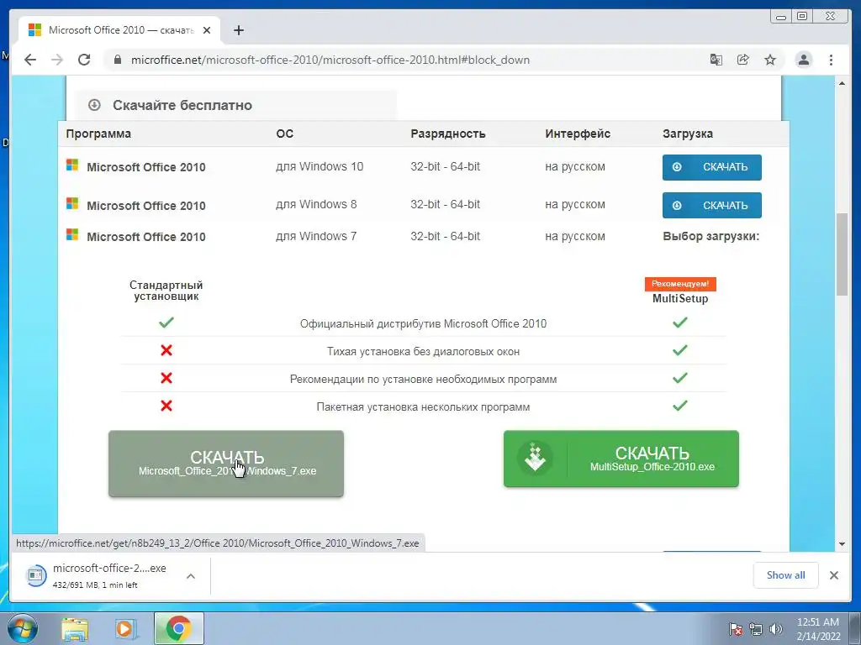Click the text 'для Windows 10'
Viewport: 861px width, 645px height.
(x=320, y=167)
